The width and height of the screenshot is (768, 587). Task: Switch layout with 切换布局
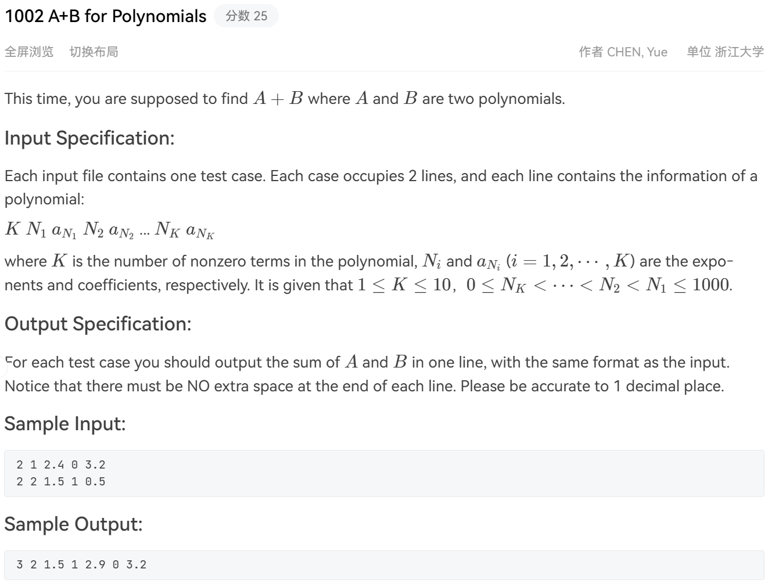pyautogui.click(x=94, y=52)
